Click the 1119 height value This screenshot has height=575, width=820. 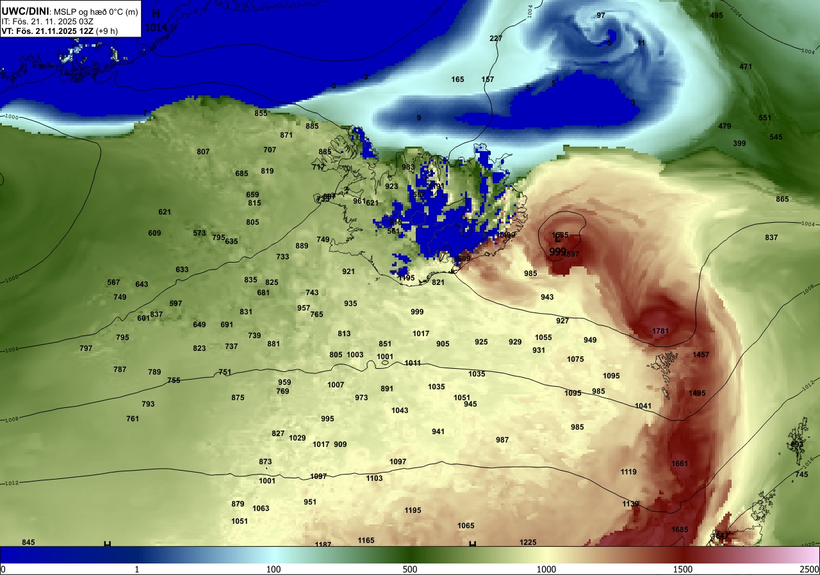pos(628,472)
